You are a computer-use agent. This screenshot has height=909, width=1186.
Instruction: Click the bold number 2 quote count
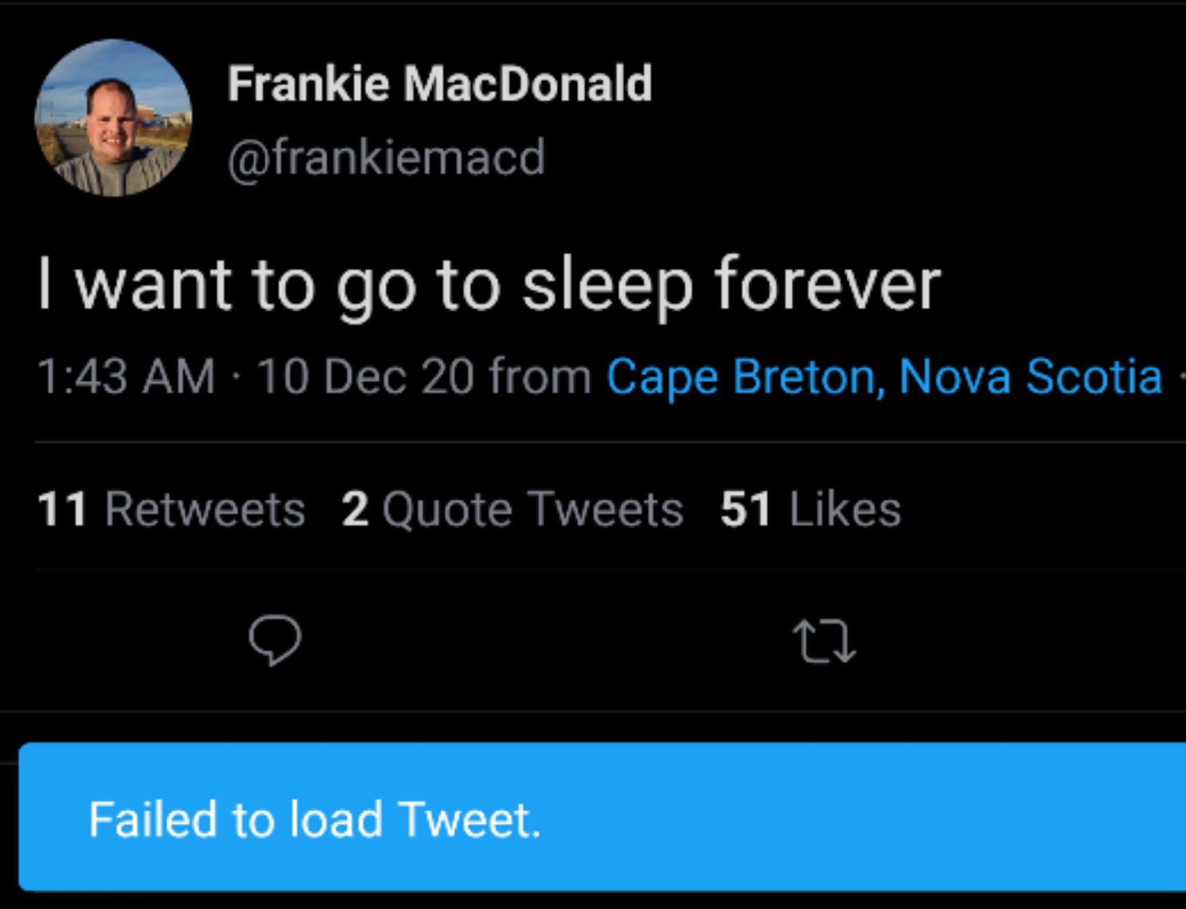pyautogui.click(x=355, y=509)
